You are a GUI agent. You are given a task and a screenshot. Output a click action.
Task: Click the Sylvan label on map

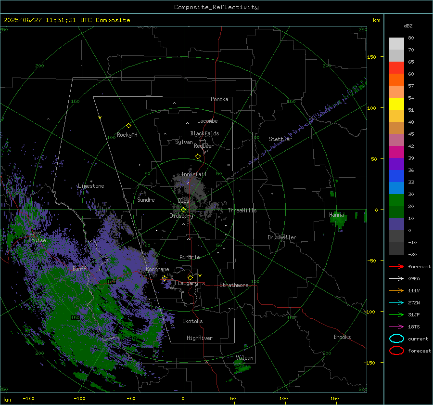click(x=184, y=142)
